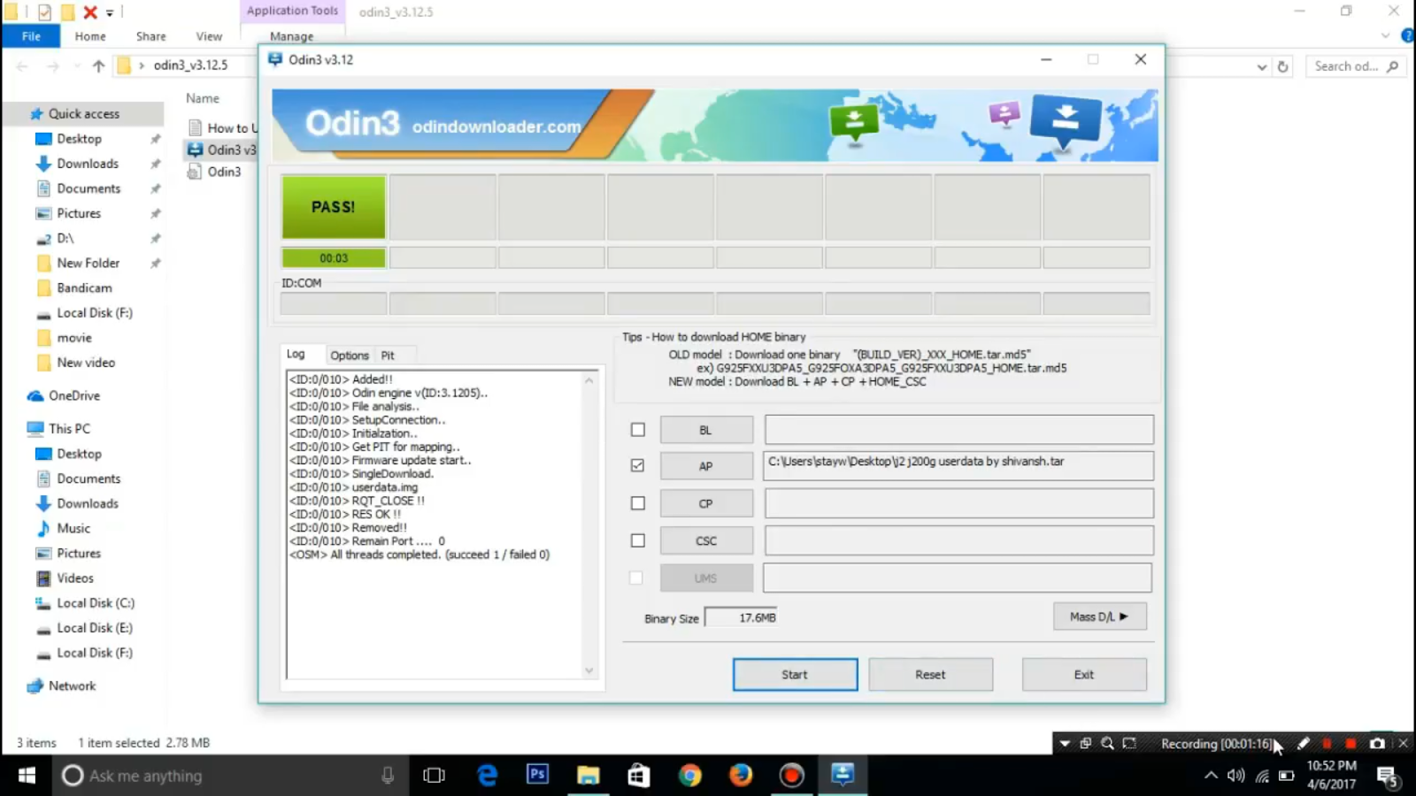Click the Explorer search box
The image size is (1416, 796).
(1356, 66)
